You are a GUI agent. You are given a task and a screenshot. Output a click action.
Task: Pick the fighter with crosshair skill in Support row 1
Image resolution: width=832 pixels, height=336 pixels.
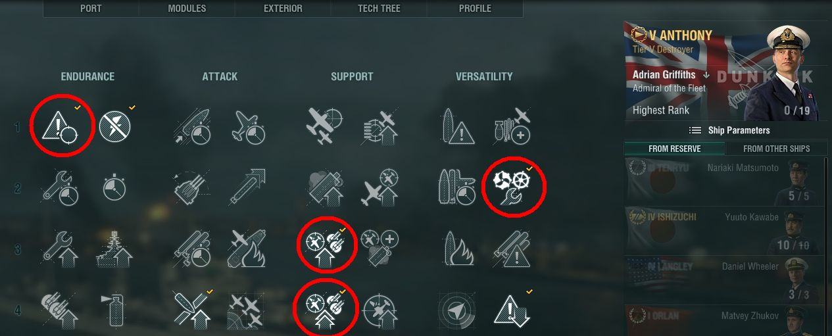click(x=324, y=126)
